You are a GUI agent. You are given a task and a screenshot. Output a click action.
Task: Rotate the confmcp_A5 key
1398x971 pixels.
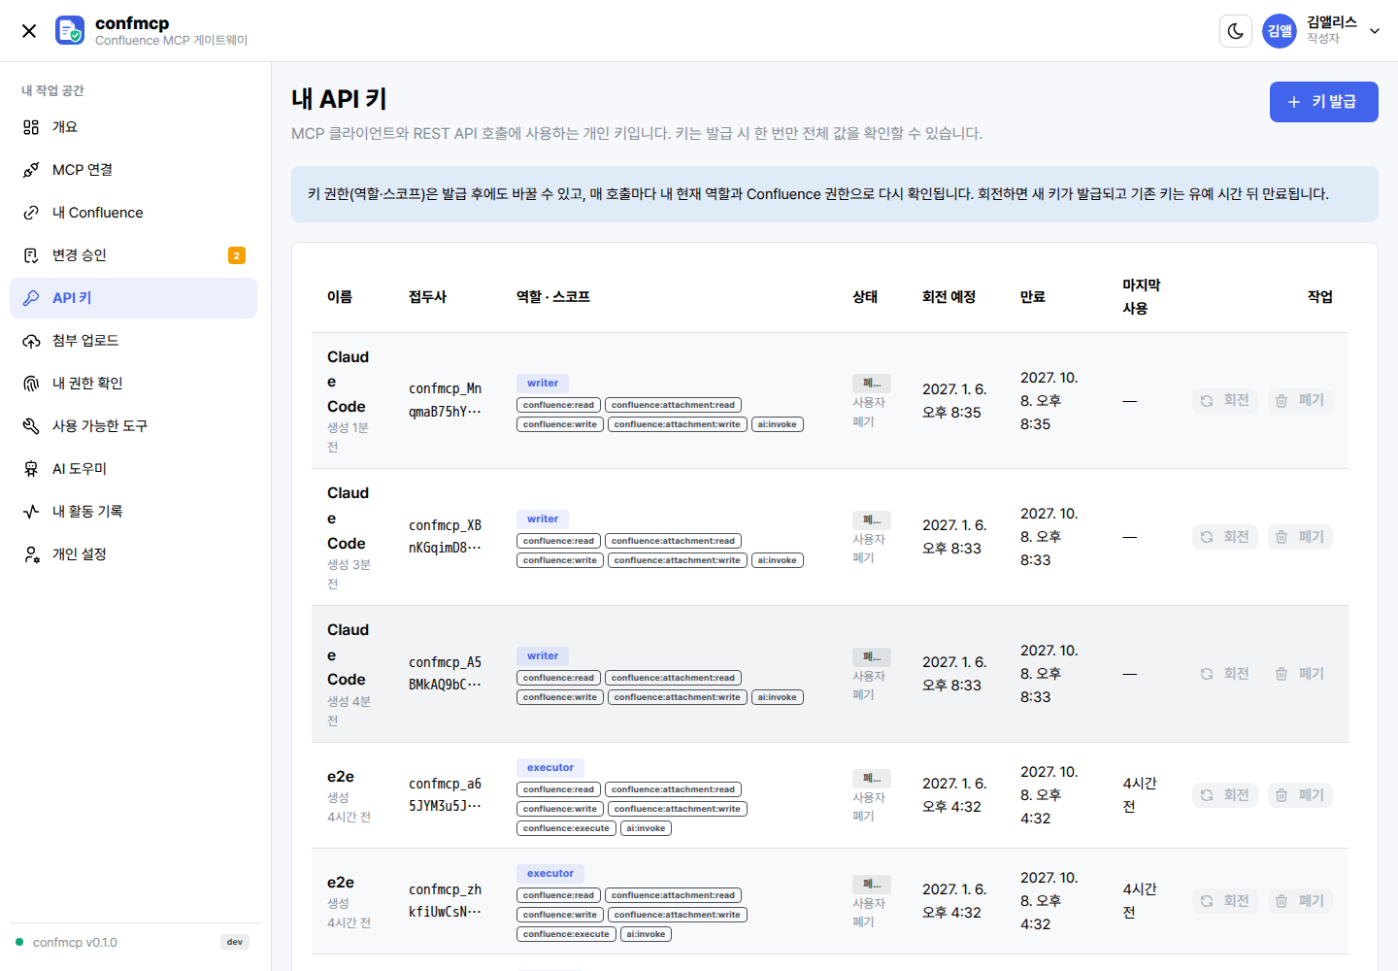pos(1225,674)
